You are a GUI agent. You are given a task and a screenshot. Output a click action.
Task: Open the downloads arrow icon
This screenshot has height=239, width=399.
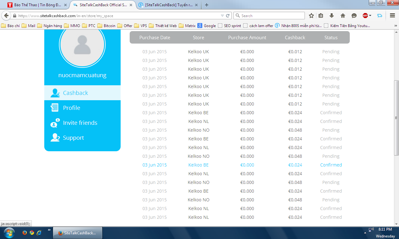pos(332,16)
